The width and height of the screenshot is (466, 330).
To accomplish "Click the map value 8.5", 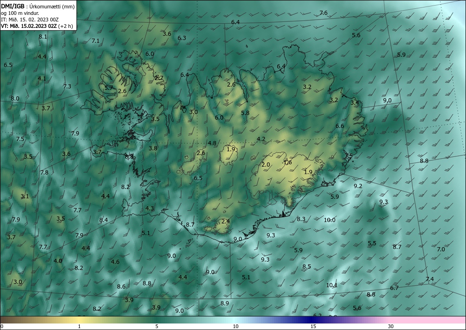I will [x=307, y=267].
